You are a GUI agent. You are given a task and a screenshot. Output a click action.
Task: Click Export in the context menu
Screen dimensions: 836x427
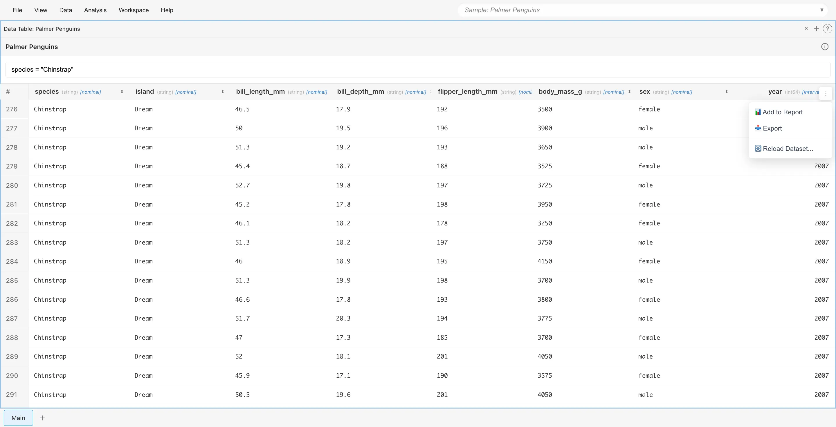pyautogui.click(x=772, y=129)
